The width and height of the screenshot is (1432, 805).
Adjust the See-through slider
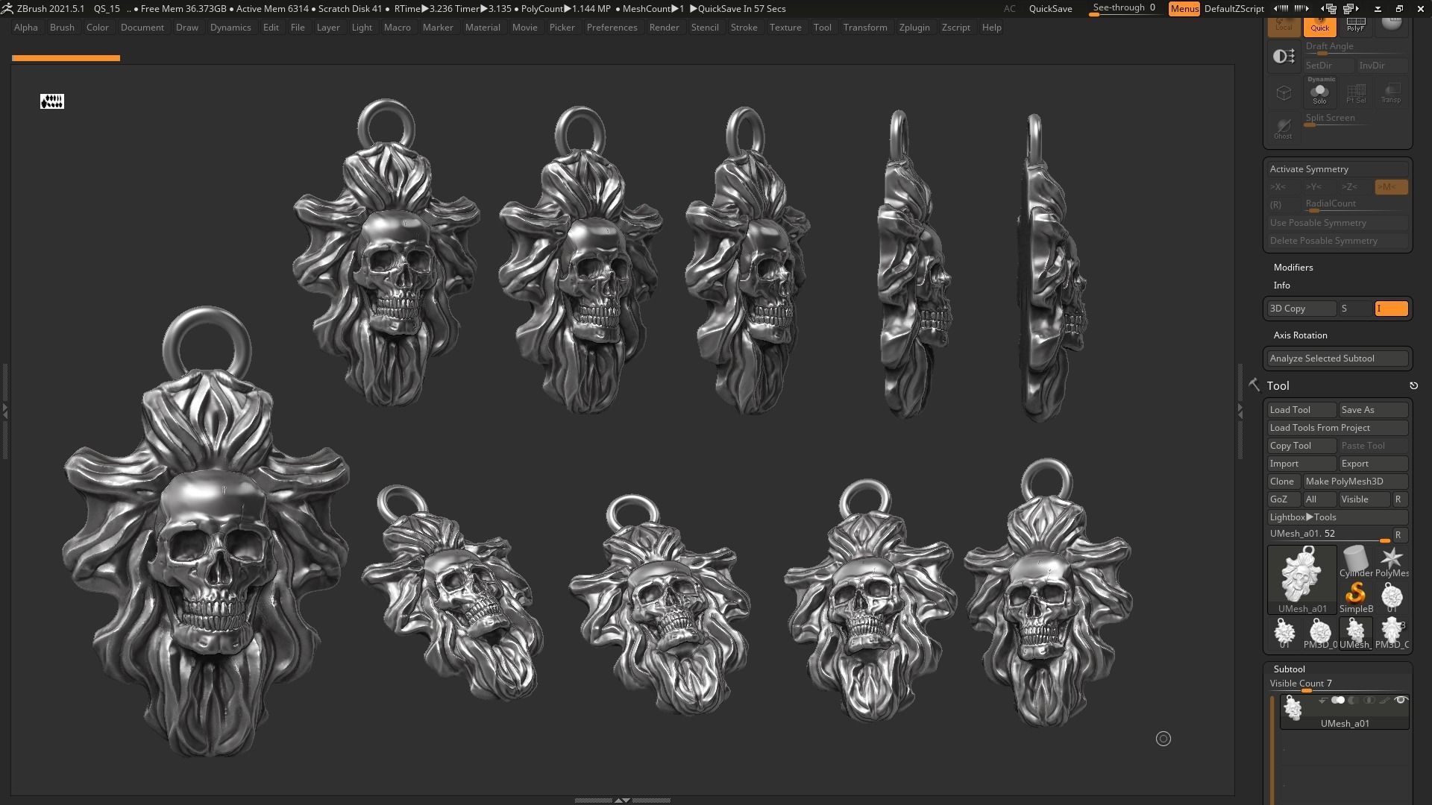[1124, 9]
